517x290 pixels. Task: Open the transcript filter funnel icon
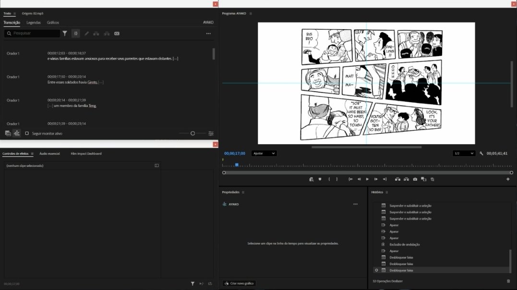65,33
